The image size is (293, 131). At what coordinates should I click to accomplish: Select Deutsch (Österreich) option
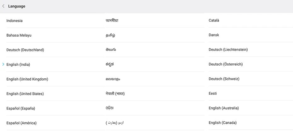click(x=226, y=64)
